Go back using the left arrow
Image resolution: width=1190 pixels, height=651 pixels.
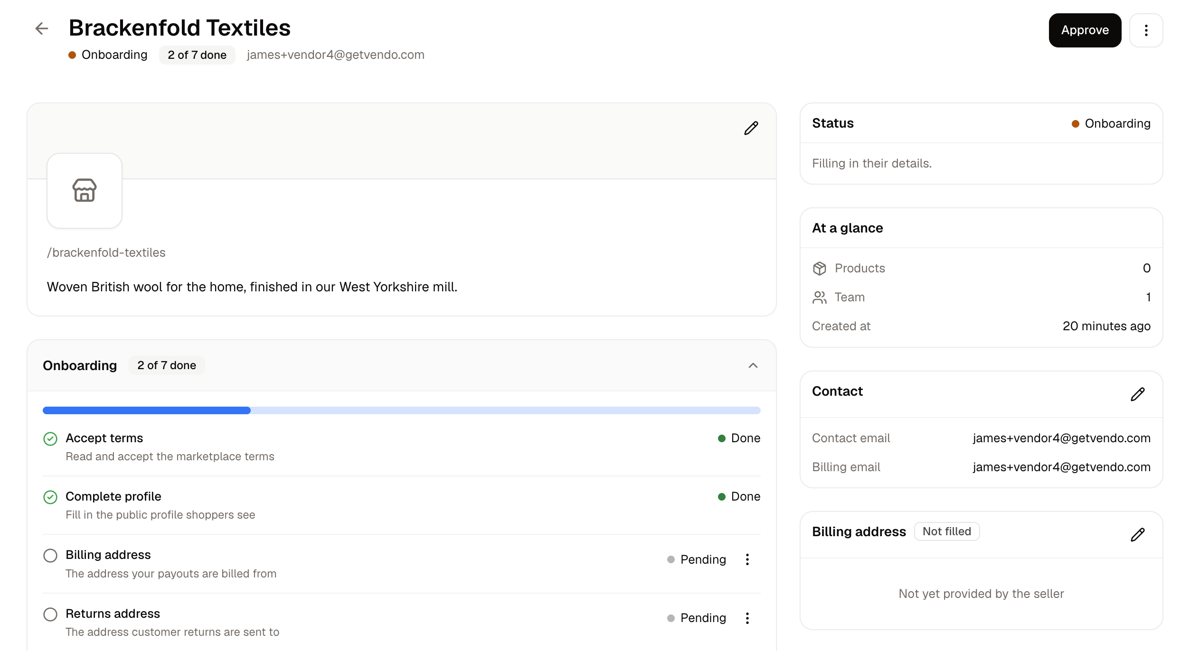coord(42,28)
